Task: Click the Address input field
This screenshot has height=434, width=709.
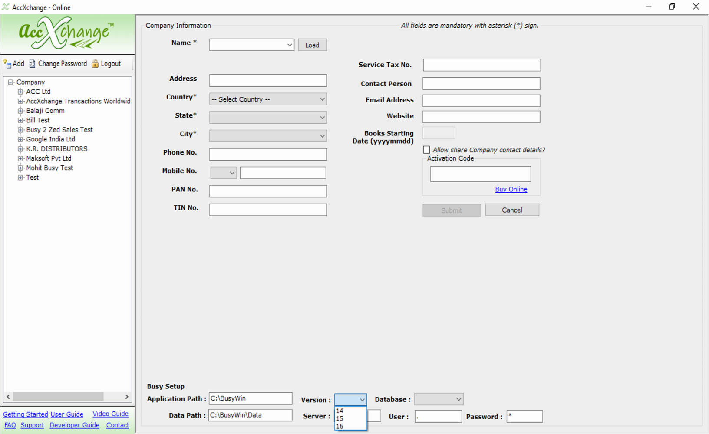Action: (x=268, y=81)
